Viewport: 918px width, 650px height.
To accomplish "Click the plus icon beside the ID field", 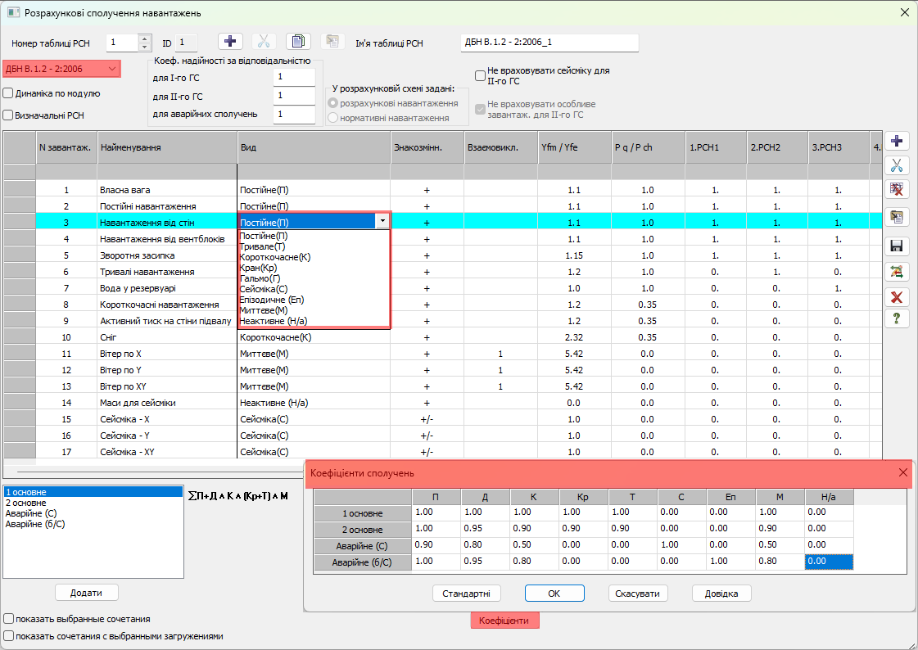I will [230, 42].
